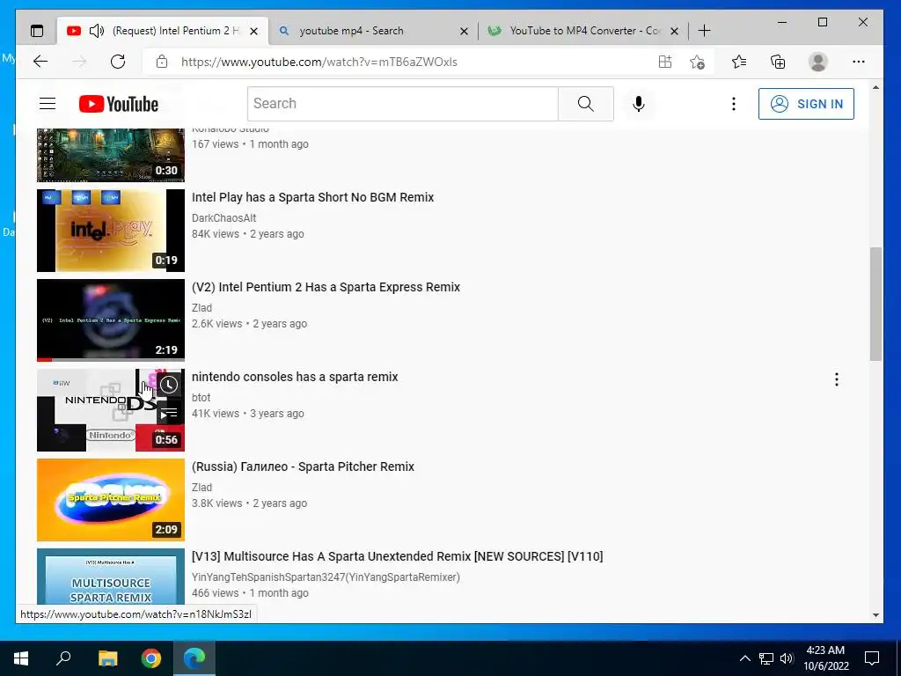Click the address bar URL
Viewport: 901px width, 676px height.
click(x=319, y=62)
